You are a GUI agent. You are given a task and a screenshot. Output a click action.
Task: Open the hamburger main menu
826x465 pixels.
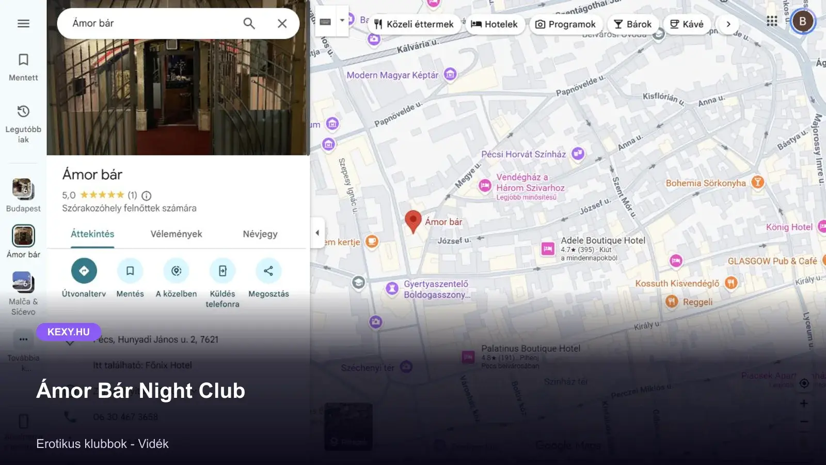pyautogui.click(x=23, y=23)
